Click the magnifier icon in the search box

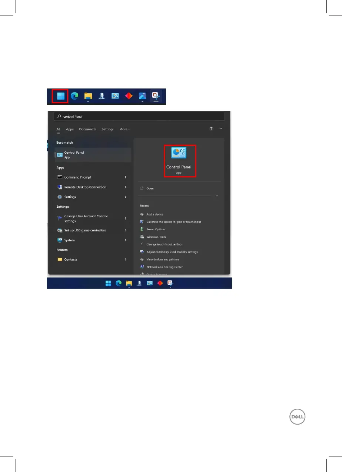[59, 116]
